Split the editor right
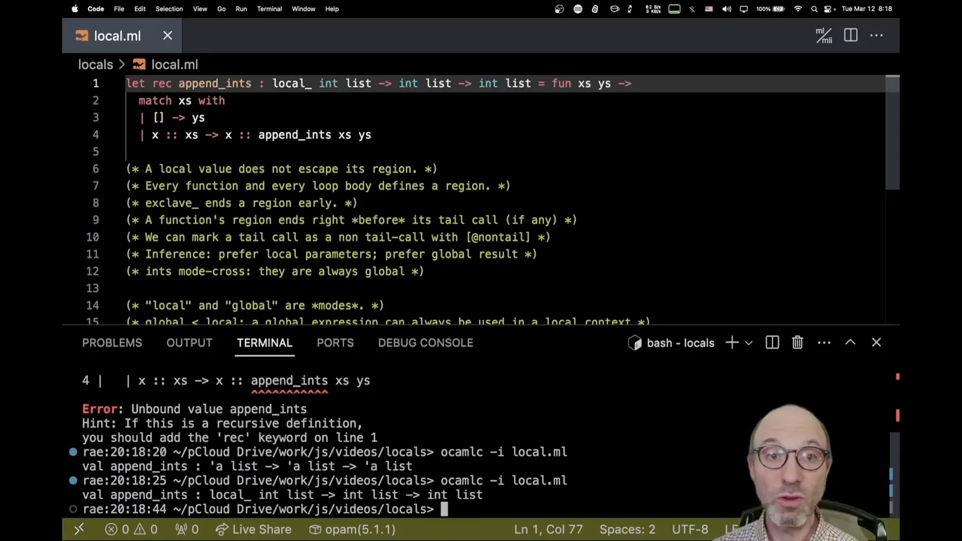 pyautogui.click(x=851, y=35)
